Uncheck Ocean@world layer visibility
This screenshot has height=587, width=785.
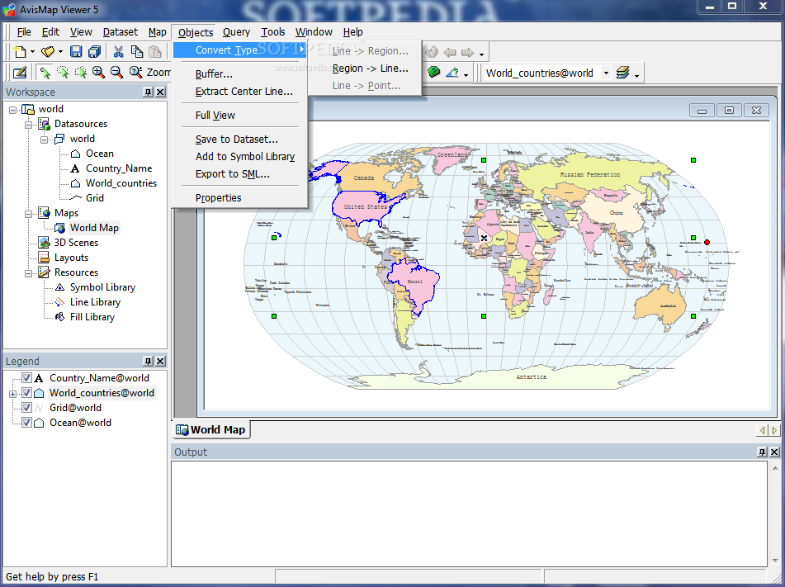26,423
